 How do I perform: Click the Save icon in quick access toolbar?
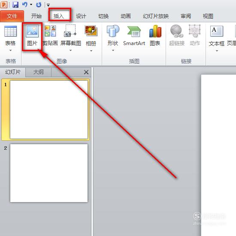click(15, 5)
